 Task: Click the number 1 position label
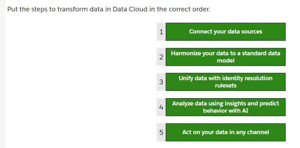[x=161, y=32]
